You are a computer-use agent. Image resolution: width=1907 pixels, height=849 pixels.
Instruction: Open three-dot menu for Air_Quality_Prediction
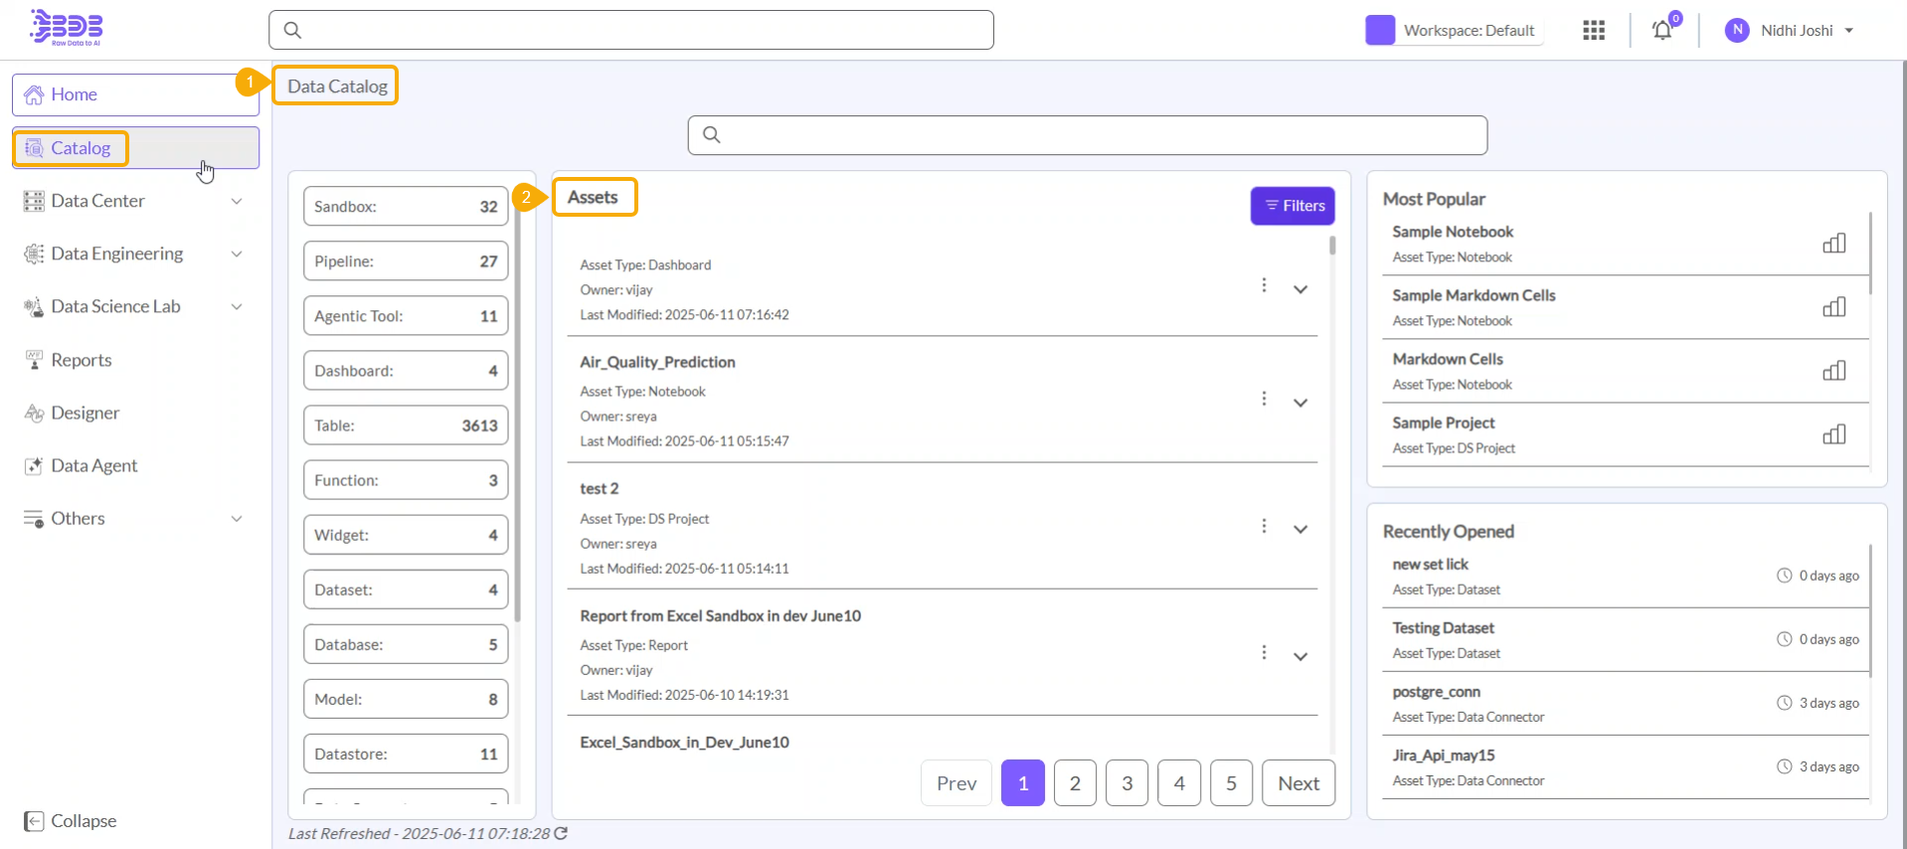[1264, 399]
